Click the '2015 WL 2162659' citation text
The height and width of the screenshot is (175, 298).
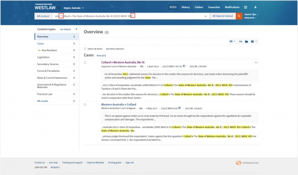[193, 109]
